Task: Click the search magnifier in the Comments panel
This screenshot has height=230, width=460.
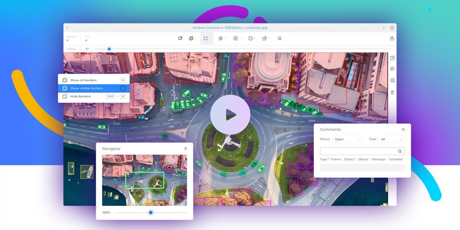Action: (x=399, y=151)
